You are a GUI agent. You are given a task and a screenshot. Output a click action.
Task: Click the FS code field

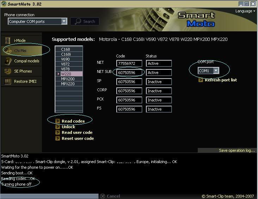point(129,109)
